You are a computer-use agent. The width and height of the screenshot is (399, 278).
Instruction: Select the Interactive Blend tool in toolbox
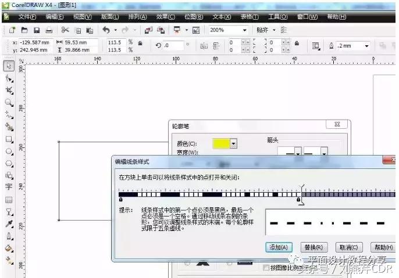coord(9,212)
